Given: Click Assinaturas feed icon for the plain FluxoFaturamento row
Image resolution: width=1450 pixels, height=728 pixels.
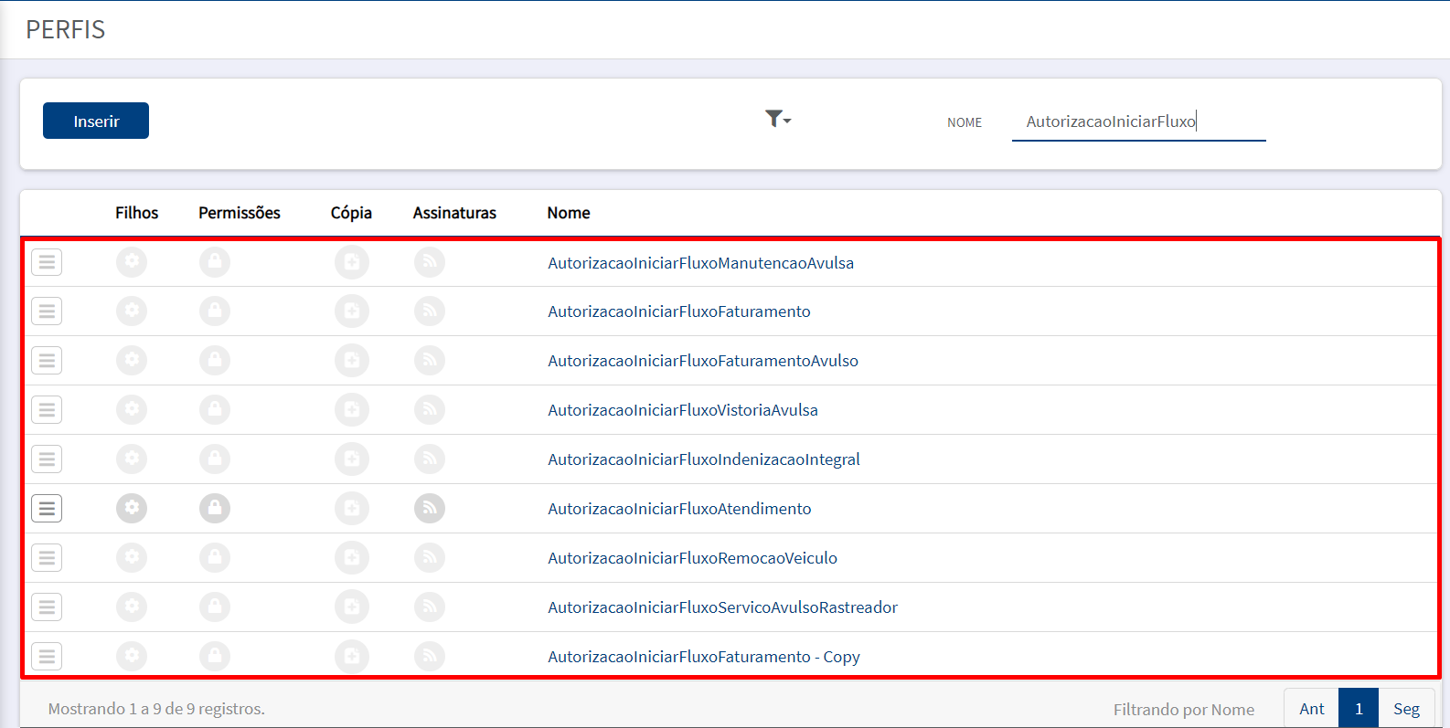Looking at the screenshot, I should (430, 311).
